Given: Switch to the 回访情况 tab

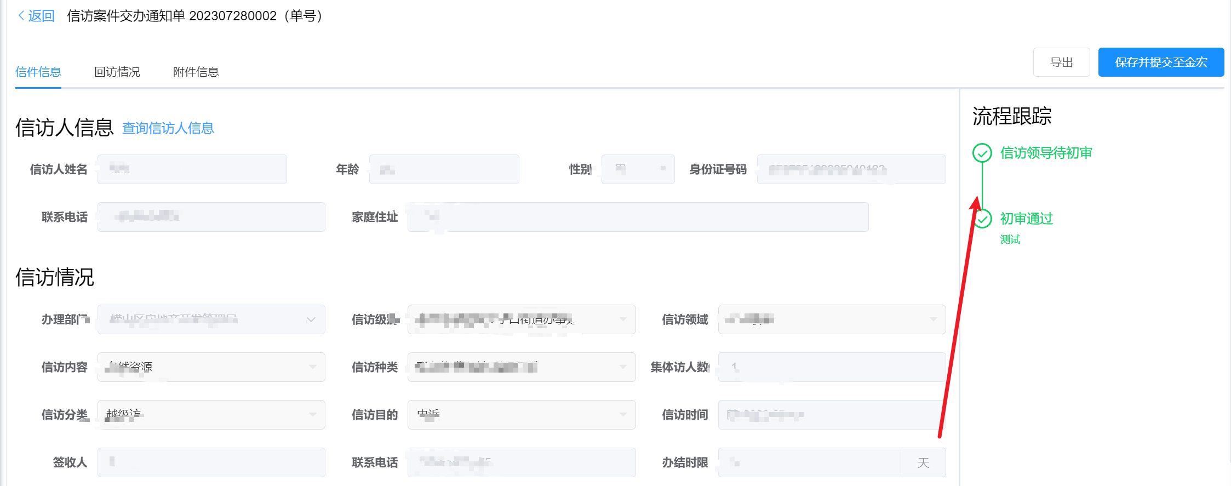Looking at the screenshot, I should pos(117,72).
